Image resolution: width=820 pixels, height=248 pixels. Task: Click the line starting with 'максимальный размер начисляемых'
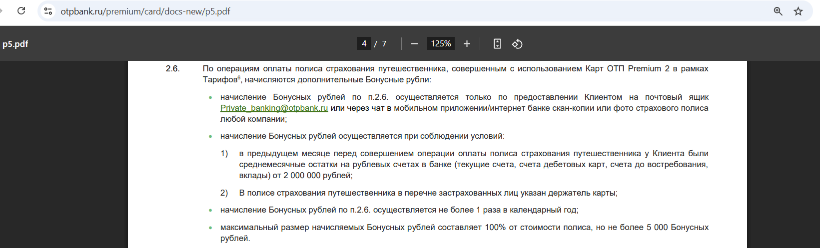[464, 228]
